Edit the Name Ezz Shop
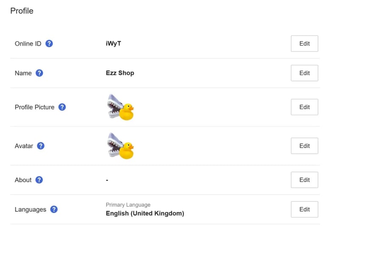The width and height of the screenshot is (382, 269). (x=304, y=73)
